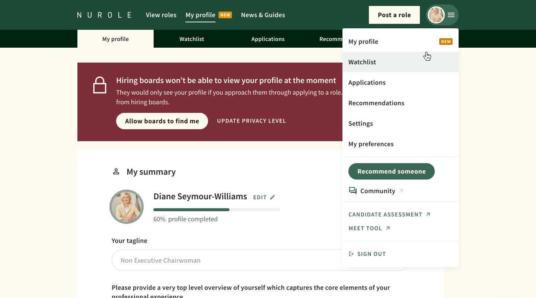Click the Post a role button

394,15
